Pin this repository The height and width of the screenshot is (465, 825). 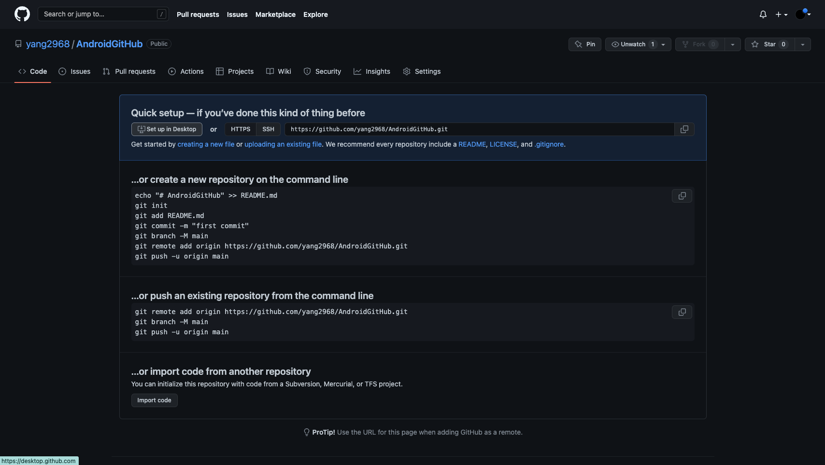tap(584, 44)
